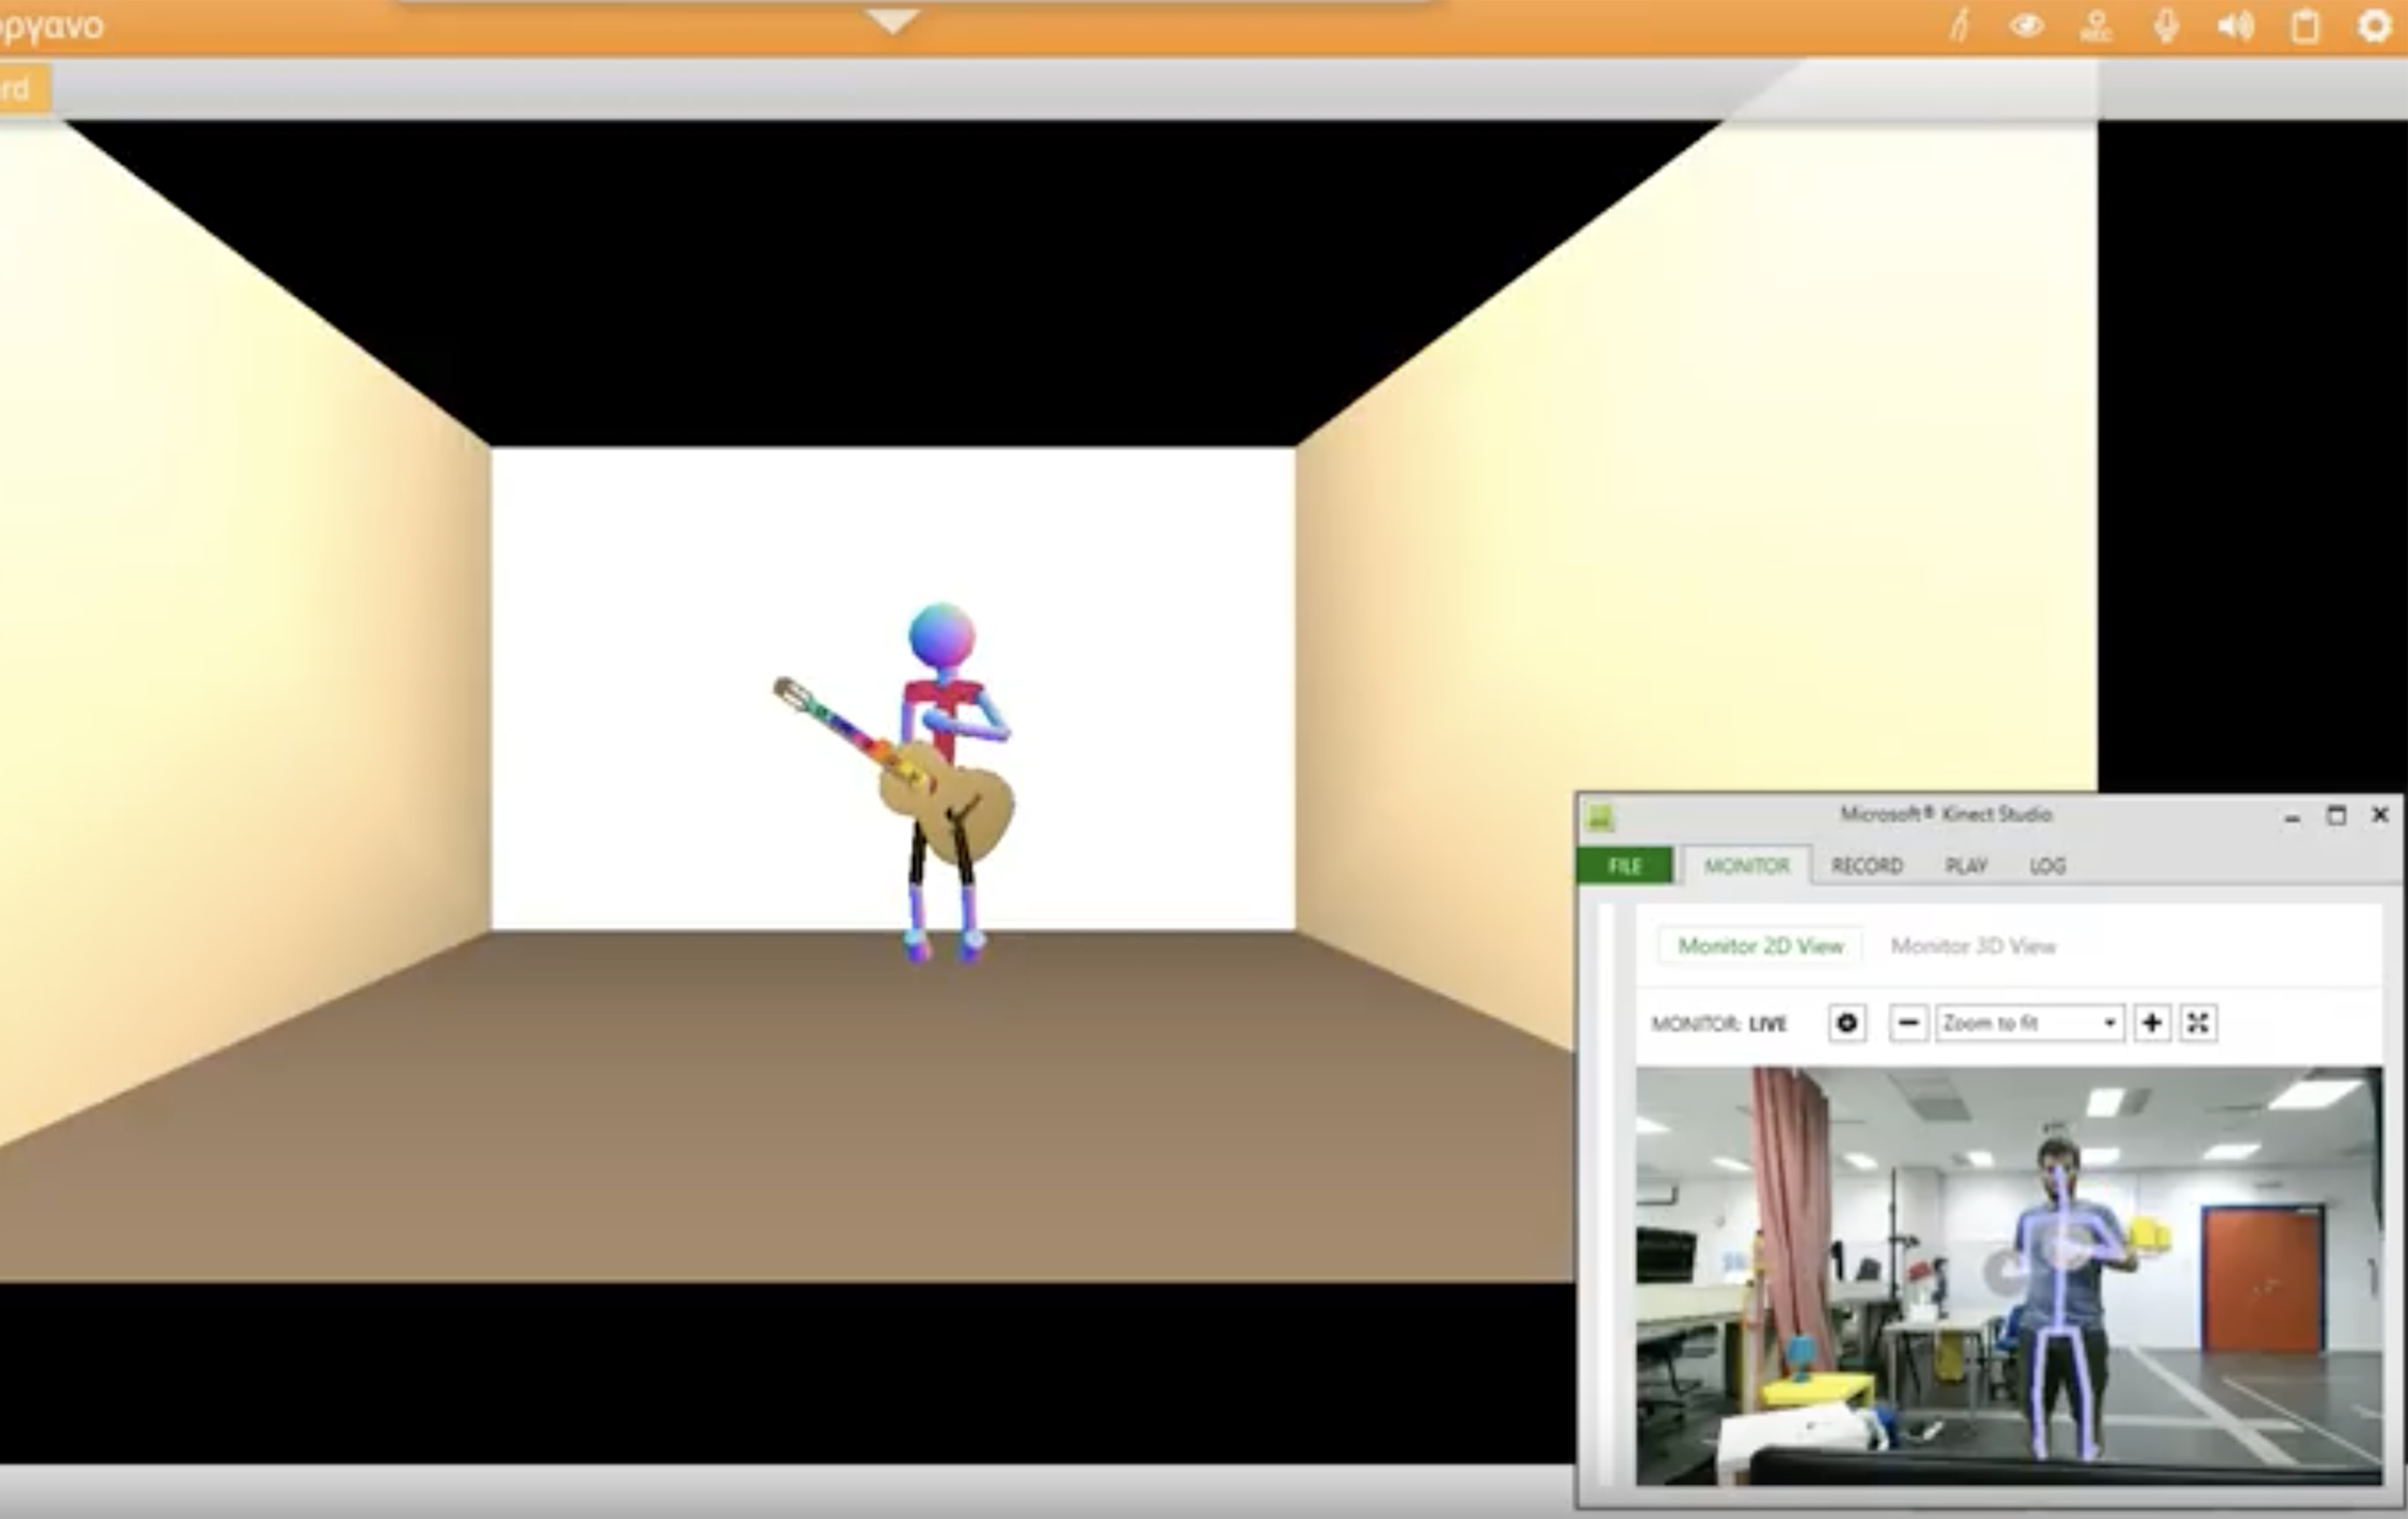Screen dimensions: 2408x1519
Task: Click the Kinect Studio app icon in title bar
Action: coord(1601,818)
